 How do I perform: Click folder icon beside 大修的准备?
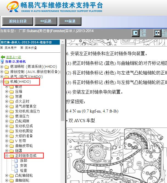click(12, 136)
